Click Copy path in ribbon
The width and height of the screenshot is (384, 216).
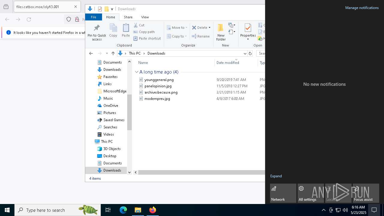(144, 32)
